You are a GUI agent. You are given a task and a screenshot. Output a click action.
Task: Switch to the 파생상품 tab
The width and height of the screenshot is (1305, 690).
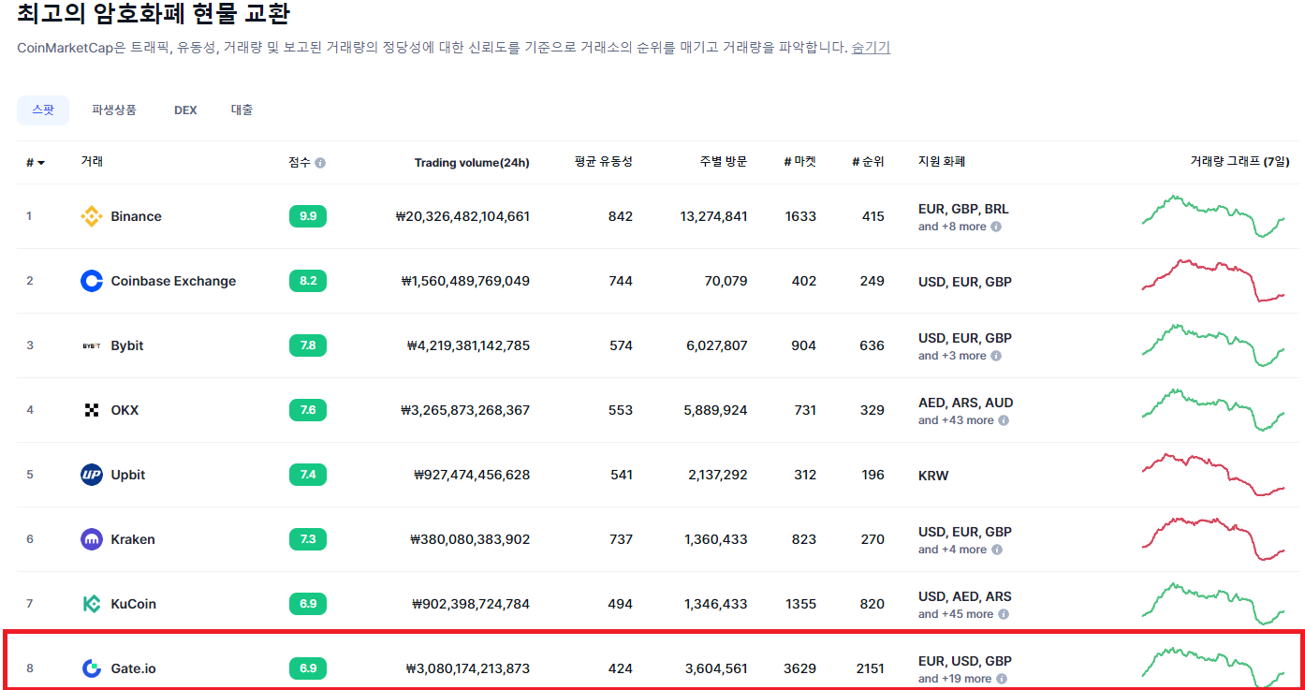pos(114,110)
